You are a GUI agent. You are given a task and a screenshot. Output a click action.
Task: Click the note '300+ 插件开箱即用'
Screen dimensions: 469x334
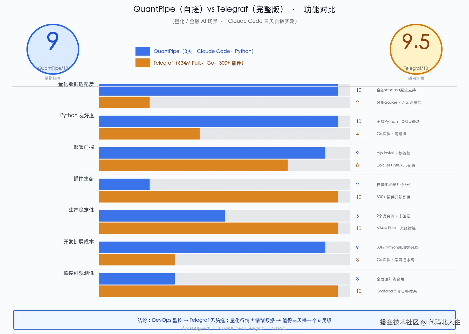pyautogui.click(x=393, y=197)
